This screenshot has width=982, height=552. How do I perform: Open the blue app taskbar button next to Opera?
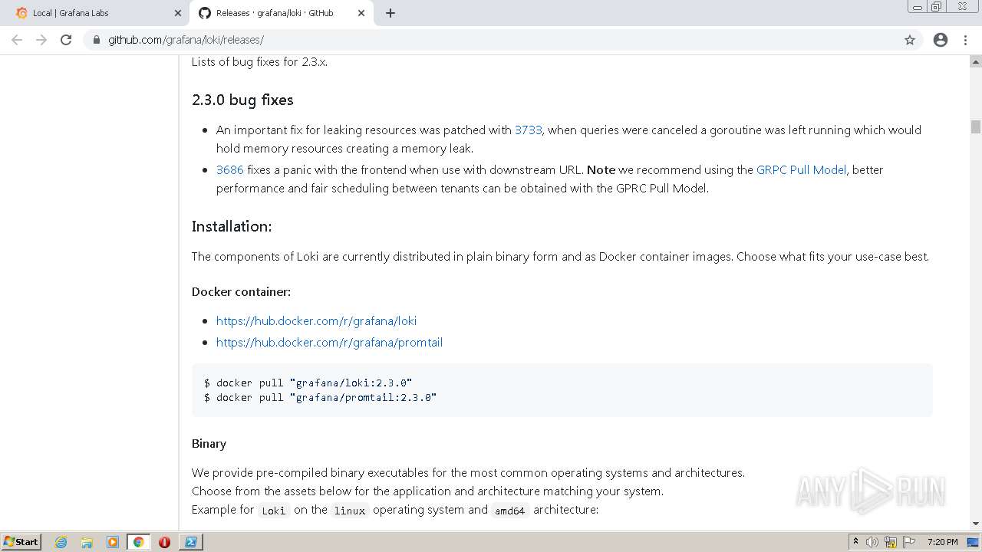[190, 542]
